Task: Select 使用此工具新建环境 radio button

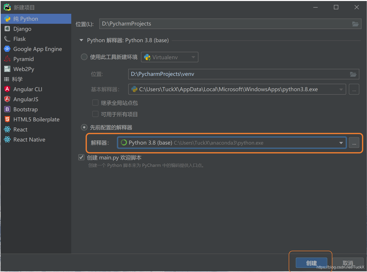Action: click(x=84, y=57)
